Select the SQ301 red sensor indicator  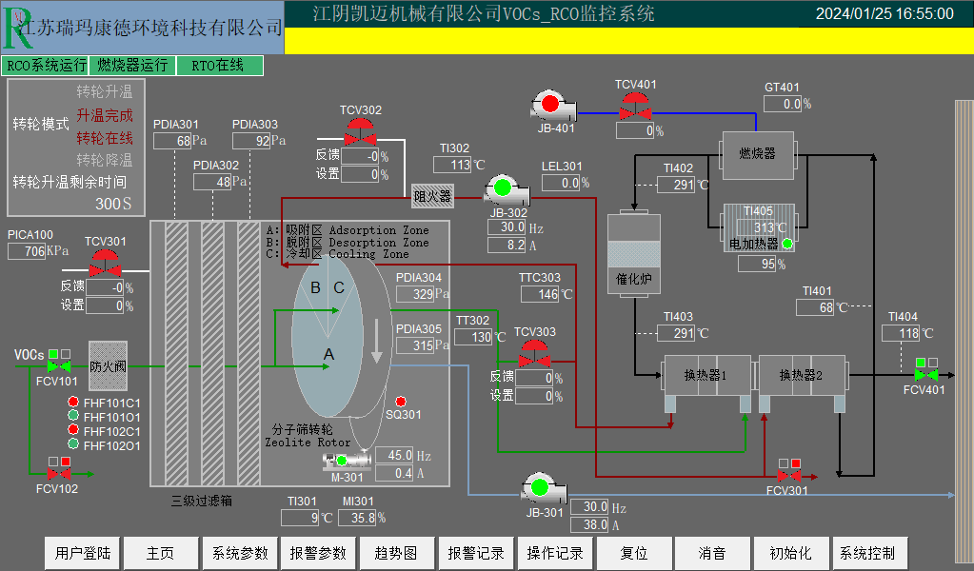(401, 402)
